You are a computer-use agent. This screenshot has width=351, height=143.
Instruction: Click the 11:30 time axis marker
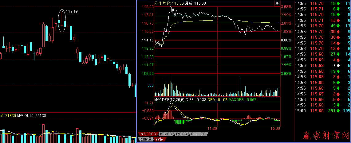(212, 128)
